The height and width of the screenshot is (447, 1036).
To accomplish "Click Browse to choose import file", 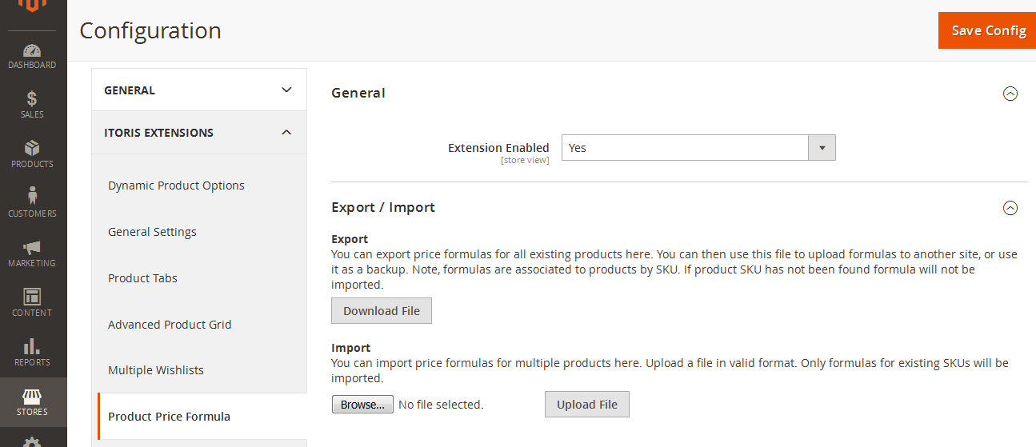I will coord(362,405).
